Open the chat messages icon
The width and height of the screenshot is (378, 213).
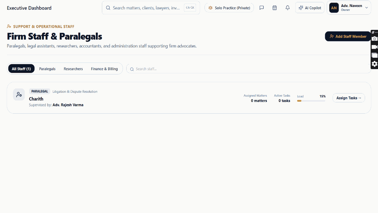[262, 8]
